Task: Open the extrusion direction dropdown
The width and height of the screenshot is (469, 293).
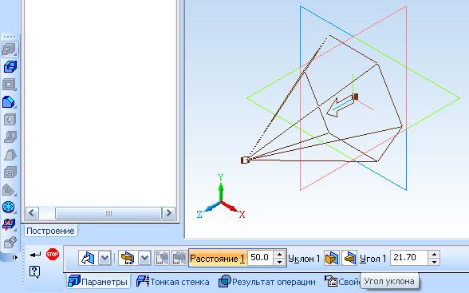Action: (104, 258)
